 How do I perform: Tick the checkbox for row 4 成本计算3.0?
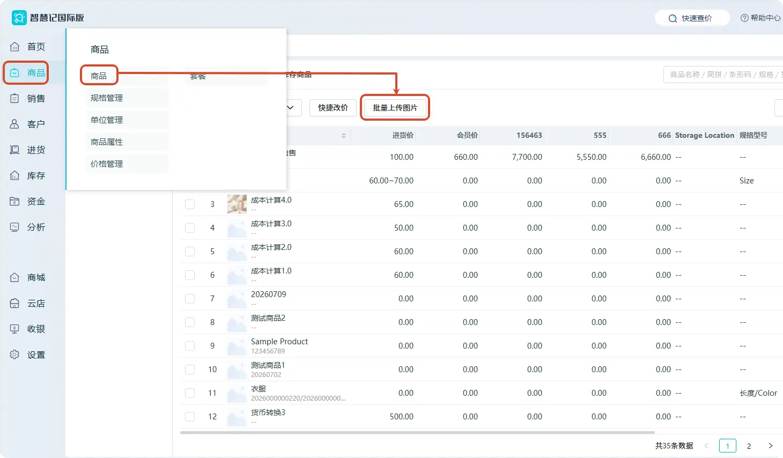click(x=190, y=228)
